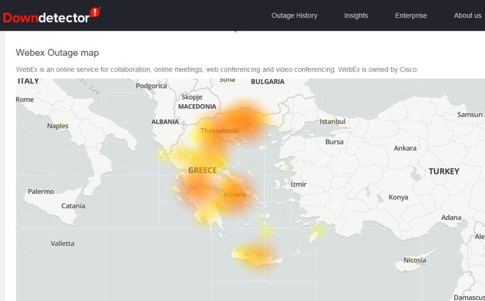Open the Enterprise menu item
Image resolution: width=485 pixels, height=301 pixels.
click(411, 16)
